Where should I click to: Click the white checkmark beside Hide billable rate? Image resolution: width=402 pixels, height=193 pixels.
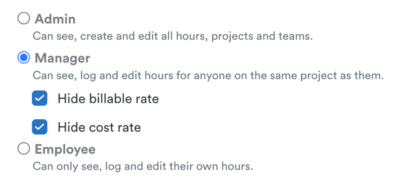40,98
